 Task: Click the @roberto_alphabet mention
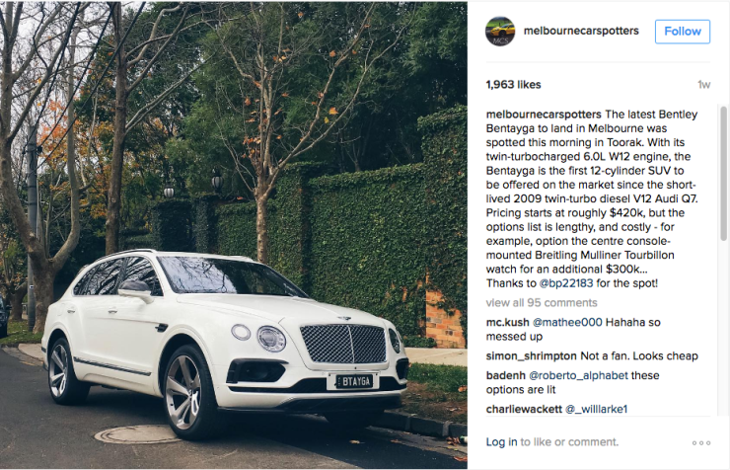tap(578, 375)
